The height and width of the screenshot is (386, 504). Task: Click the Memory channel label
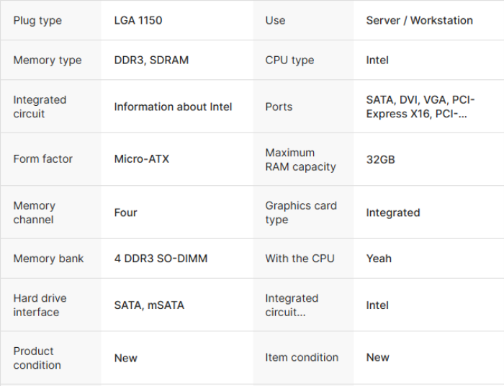coord(34,212)
